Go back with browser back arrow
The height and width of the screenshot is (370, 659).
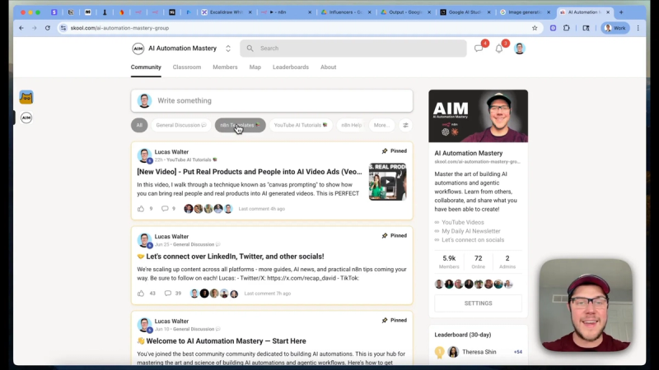21,28
